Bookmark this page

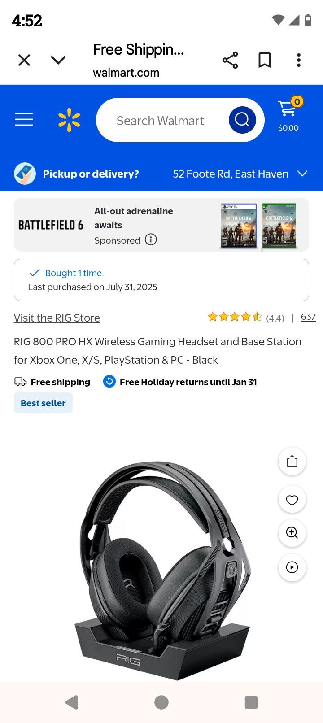tap(265, 60)
